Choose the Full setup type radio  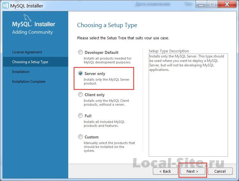click(80, 116)
